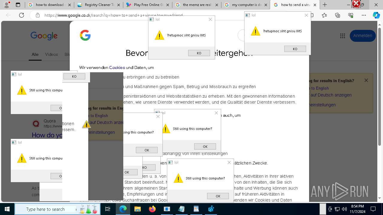The image size is (383, 215).
Task: Click the Google logo on results page
Action: [44, 36]
